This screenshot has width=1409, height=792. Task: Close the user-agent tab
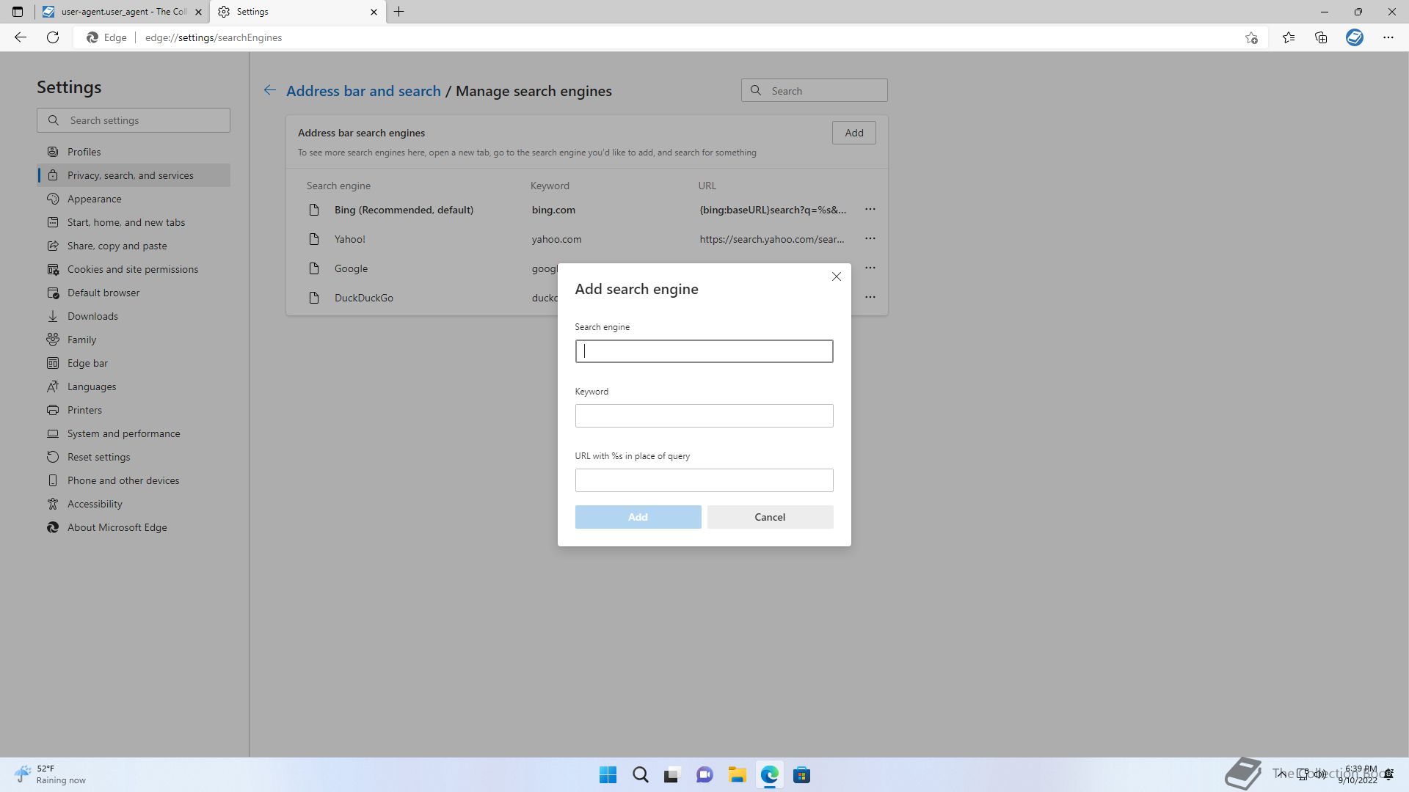click(198, 12)
